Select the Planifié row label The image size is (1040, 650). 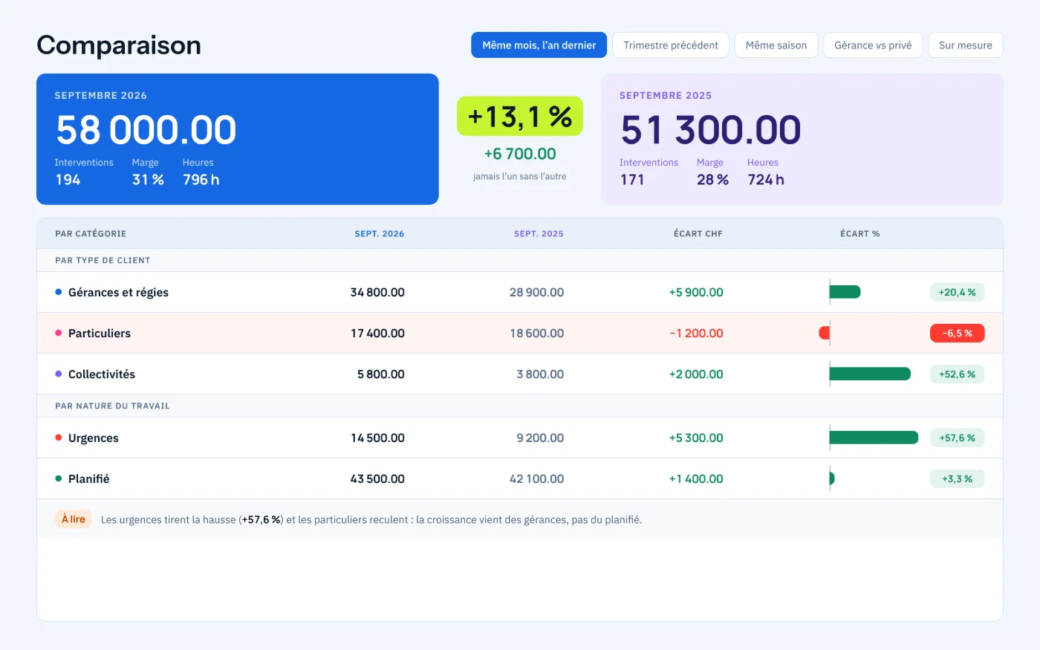[89, 479]
